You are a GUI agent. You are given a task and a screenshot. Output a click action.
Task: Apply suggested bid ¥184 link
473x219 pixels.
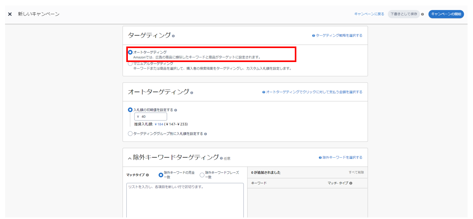tap(159, 124)
